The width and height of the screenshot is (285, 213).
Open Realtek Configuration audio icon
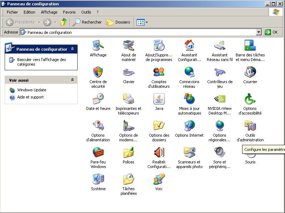(x=159, y=152)
